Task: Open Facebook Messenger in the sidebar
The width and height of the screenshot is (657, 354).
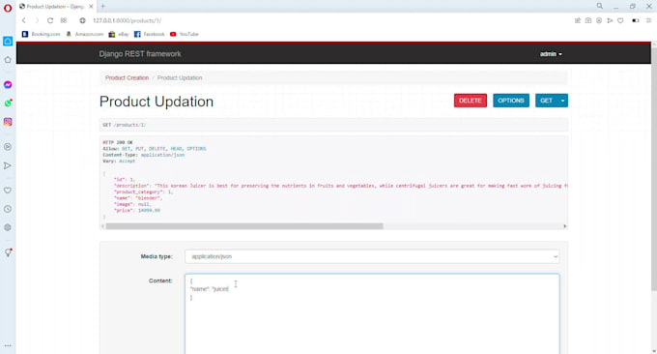Action: pyautogui.click(x=8, y=85)
